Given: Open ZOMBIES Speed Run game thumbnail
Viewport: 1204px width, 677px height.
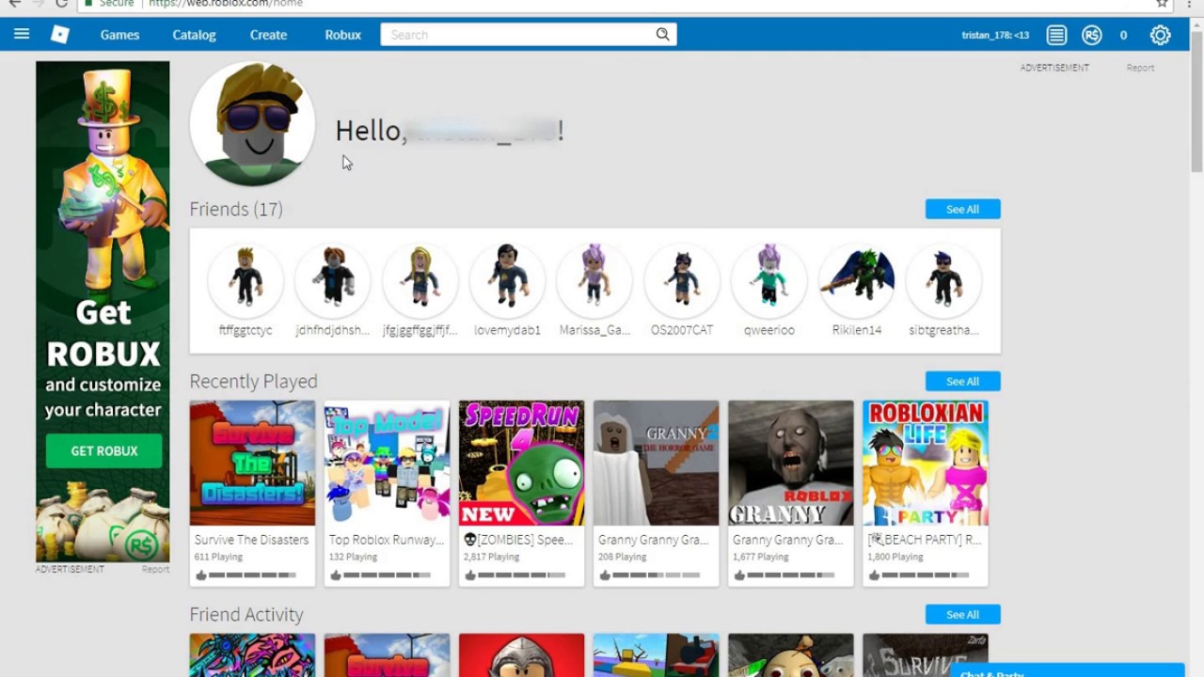Looking at the screenshot, I should tap(521, 463).
